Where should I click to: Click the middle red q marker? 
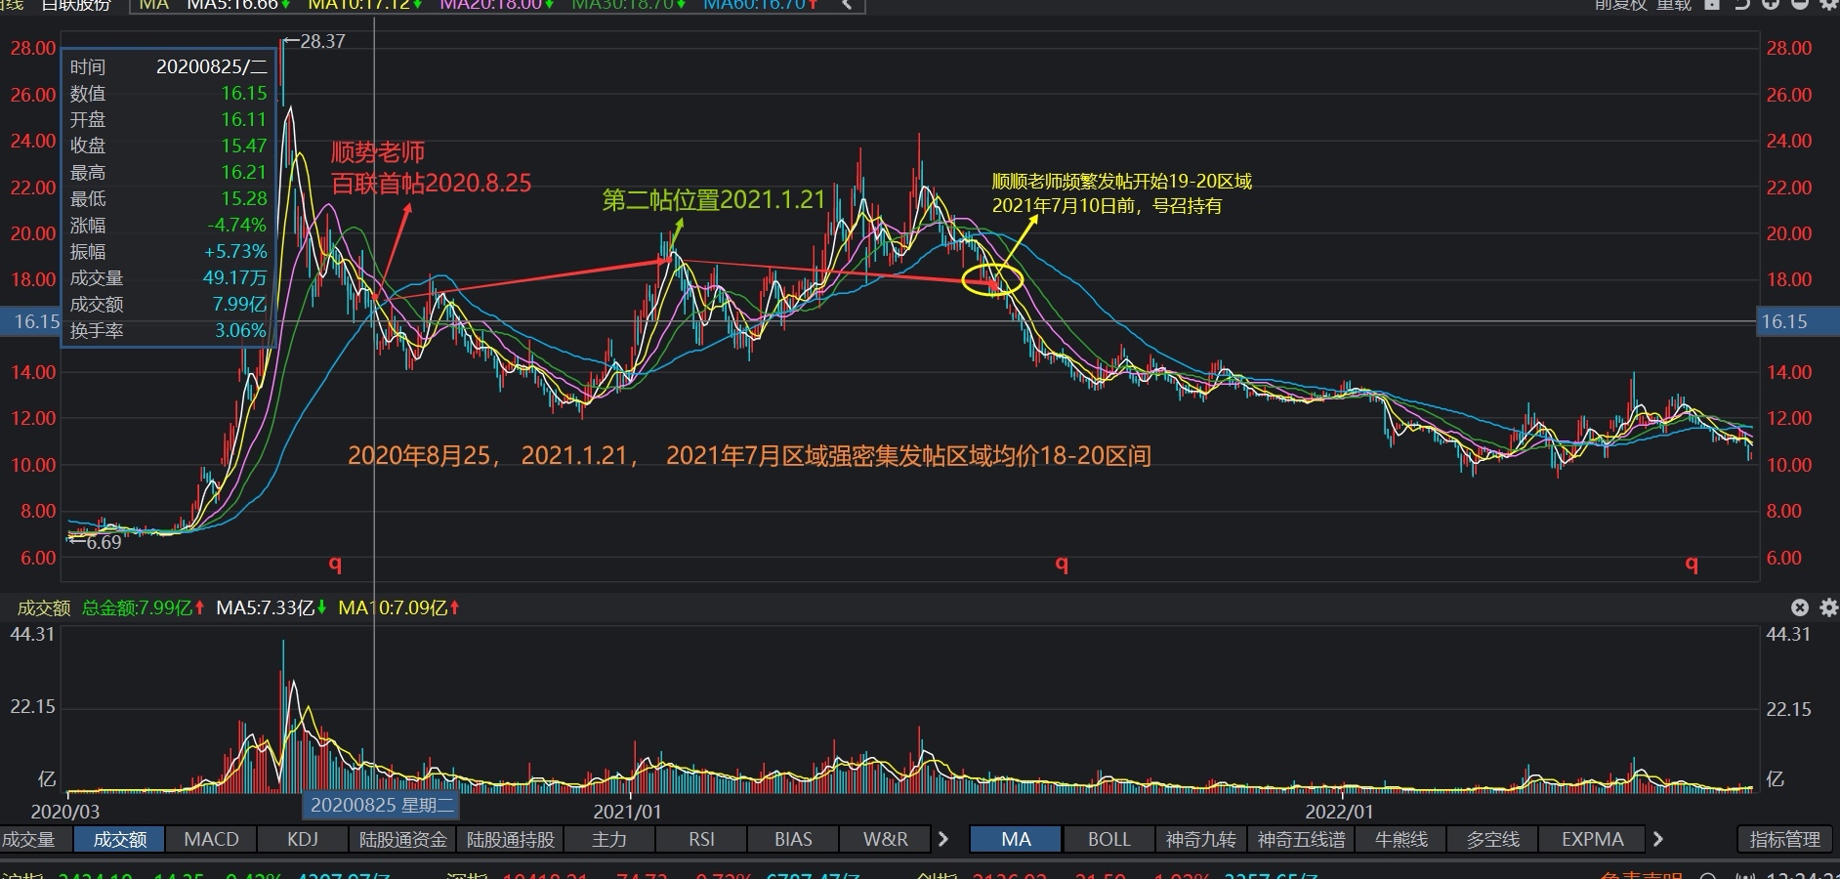click(1062, 564)
